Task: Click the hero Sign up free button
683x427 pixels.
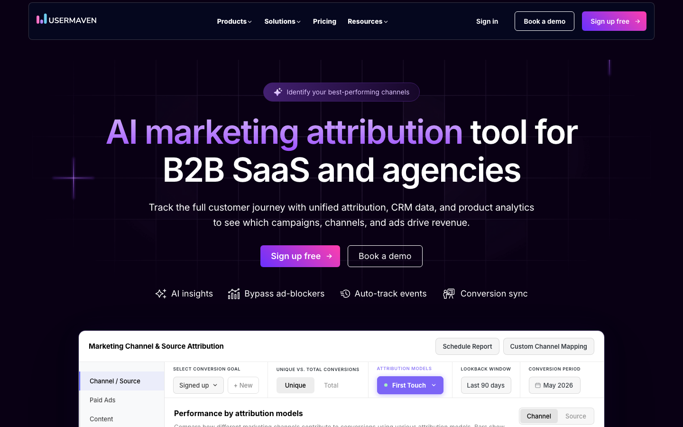Action: click(300, 256)
